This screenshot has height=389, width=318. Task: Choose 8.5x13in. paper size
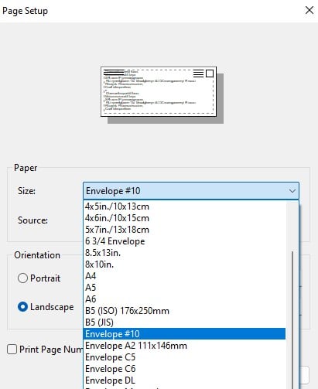click(x=184, y=253)
